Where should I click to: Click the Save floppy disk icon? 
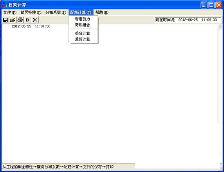point(5,20)
